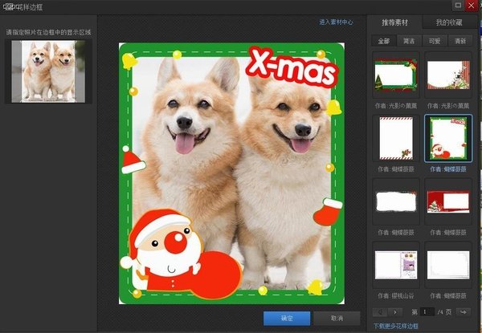Open the 进入素材中心 material center link

point(336,22)
